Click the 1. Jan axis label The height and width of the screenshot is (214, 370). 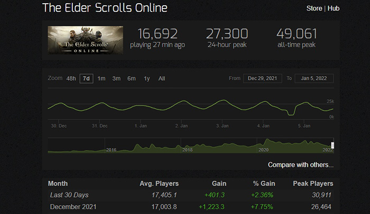141,126
